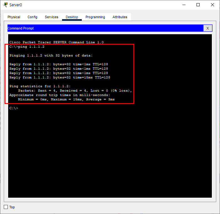Screen dimensions: 220x214
Task: Click 'Approximate round trip times' line
Action: pos(60,95)
